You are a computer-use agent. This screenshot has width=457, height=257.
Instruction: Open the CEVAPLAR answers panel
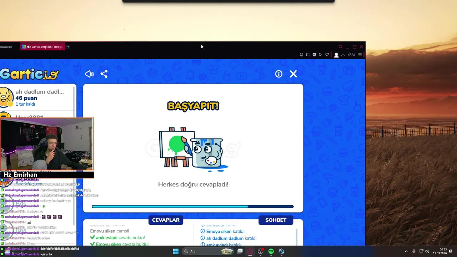[166, 220]
